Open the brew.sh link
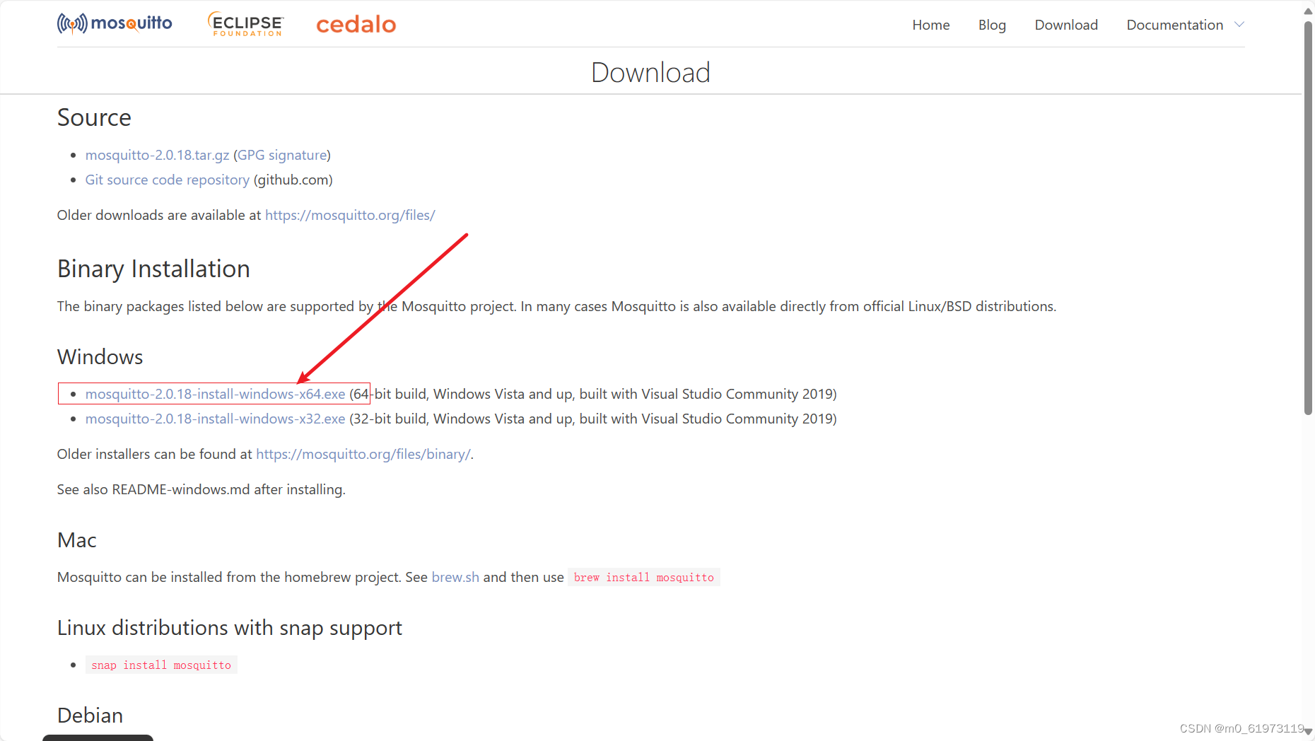 pyautogui.click(x=455, y=577)
